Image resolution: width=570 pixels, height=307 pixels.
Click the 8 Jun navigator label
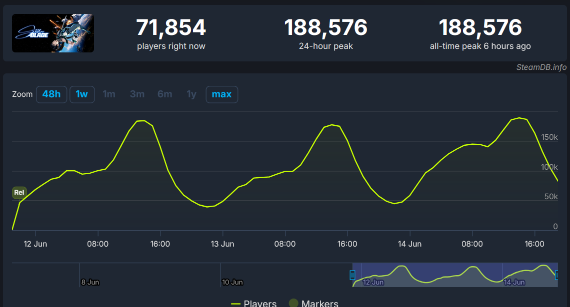click(90, 282)
